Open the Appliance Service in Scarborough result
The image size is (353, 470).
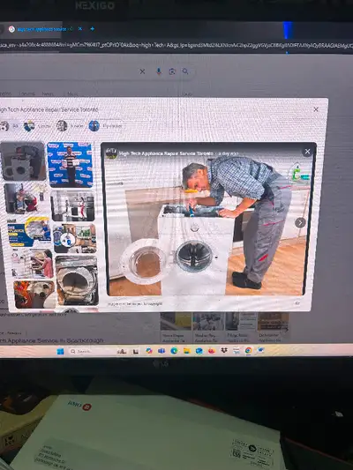tap(51, 340)
